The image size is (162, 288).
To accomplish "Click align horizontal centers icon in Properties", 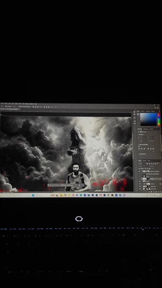I will click(x=142, y=149).
